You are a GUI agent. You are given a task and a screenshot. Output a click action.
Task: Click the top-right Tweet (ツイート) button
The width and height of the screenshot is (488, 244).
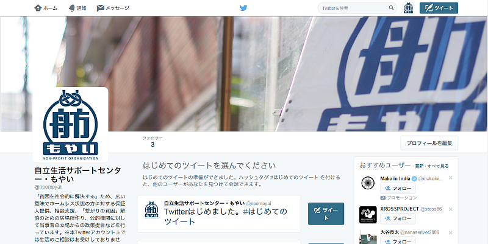(x=439, y=8)
